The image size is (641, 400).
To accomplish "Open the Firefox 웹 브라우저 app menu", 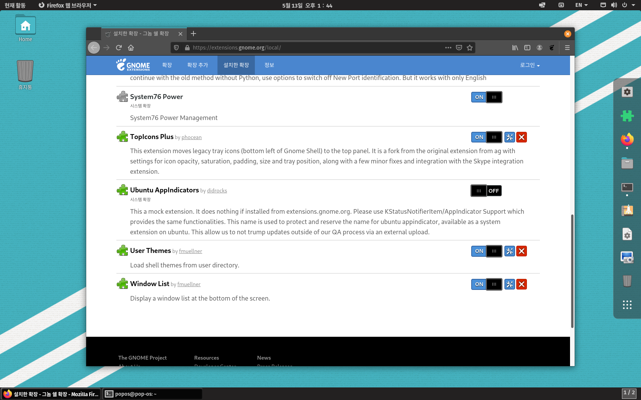I will pos(68,5).
